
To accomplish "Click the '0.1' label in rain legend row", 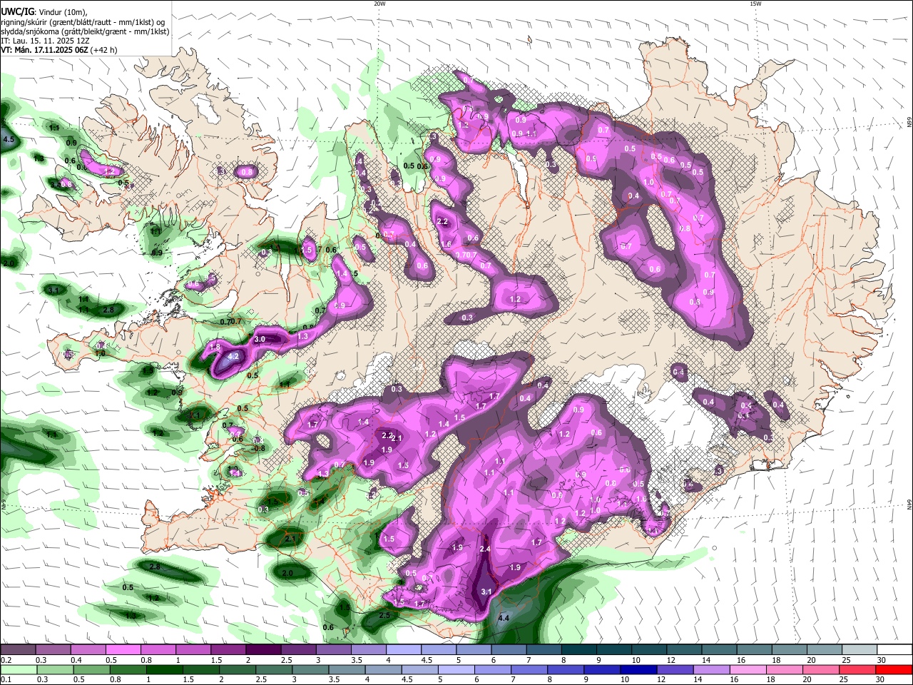I will click(6, 679).
